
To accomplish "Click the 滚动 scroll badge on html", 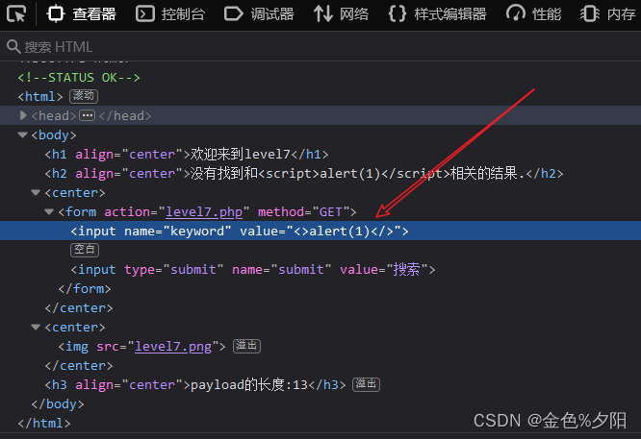I will (x=84, y=96).
